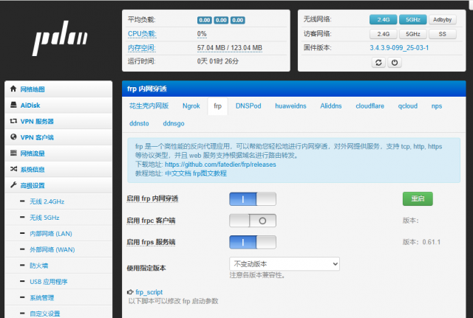Screen dimensions: 473x318
Task: Open 无线 5GHz settings
Action: [44, 218]
